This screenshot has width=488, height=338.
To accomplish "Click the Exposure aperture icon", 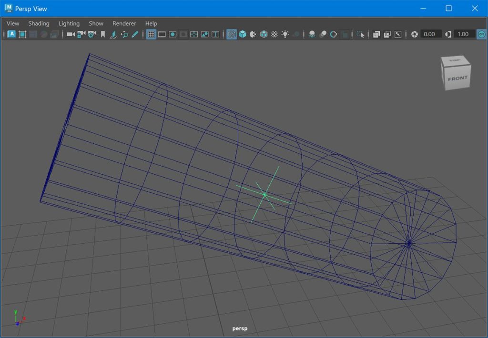I will tap(414, 34).
